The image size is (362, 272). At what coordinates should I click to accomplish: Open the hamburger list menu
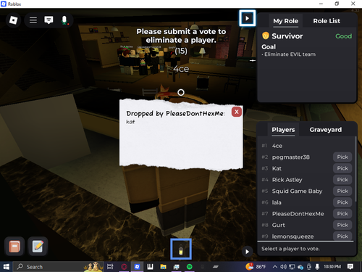(33, 20)
